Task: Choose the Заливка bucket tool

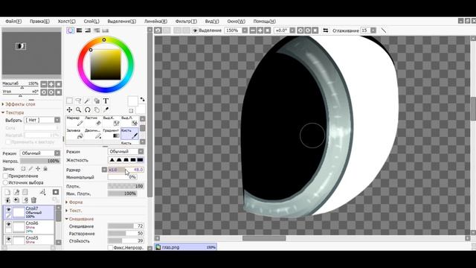Action: [75, 134]
